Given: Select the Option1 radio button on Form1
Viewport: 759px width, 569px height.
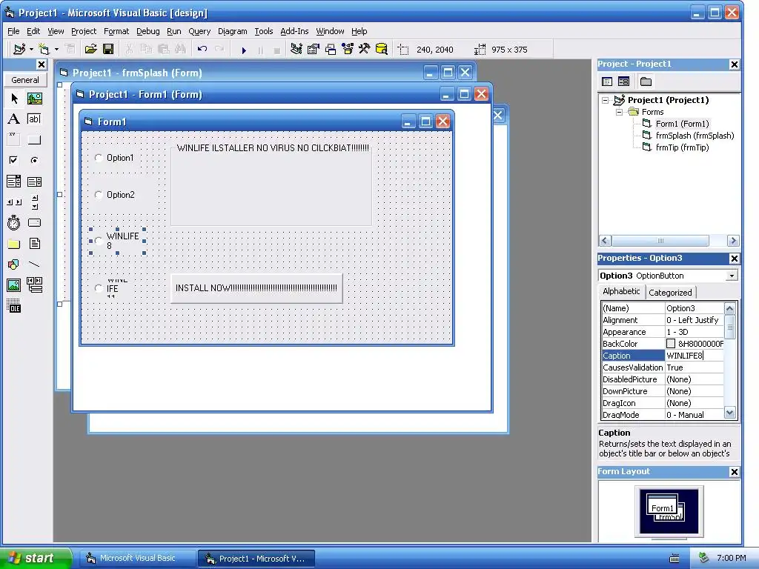Looking at the screenshot, I should pyautogui.click(x=99, y=158).
